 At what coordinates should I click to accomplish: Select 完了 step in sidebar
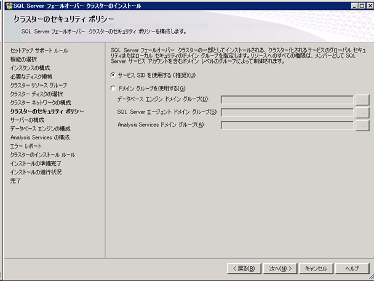pyautogui.click(x=15, y=181)
